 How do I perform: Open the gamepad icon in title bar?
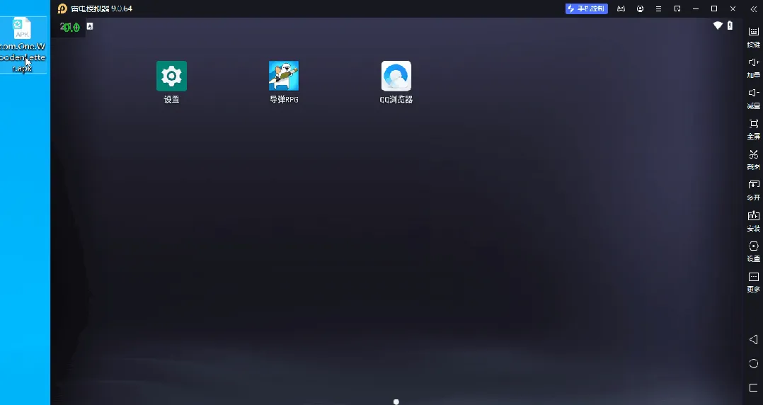pos(621,8)
